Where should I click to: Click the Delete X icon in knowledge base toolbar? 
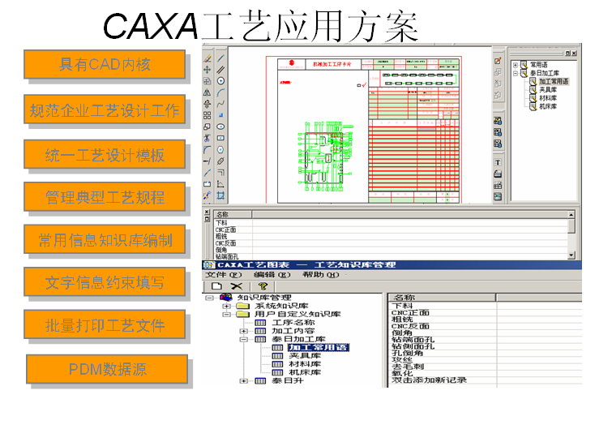(x=236, y=286)
